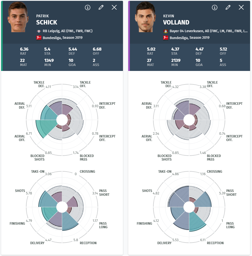The height and width of the screenshot is (256, 252).
Task: Click the Bayer 04 Leverkusen club logo
Action: click(166, 31)
